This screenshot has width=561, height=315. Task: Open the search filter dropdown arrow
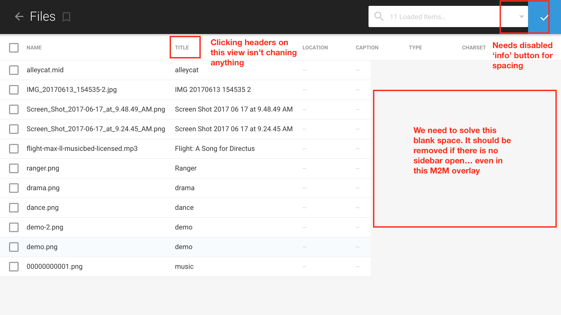click(521, 16)
